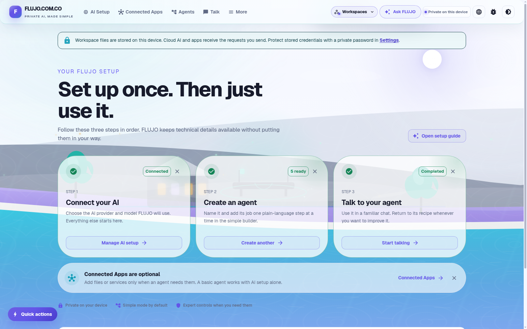Click Open setup guide button
The width and height of the screenshot is (527, 329).
(437, 136)
